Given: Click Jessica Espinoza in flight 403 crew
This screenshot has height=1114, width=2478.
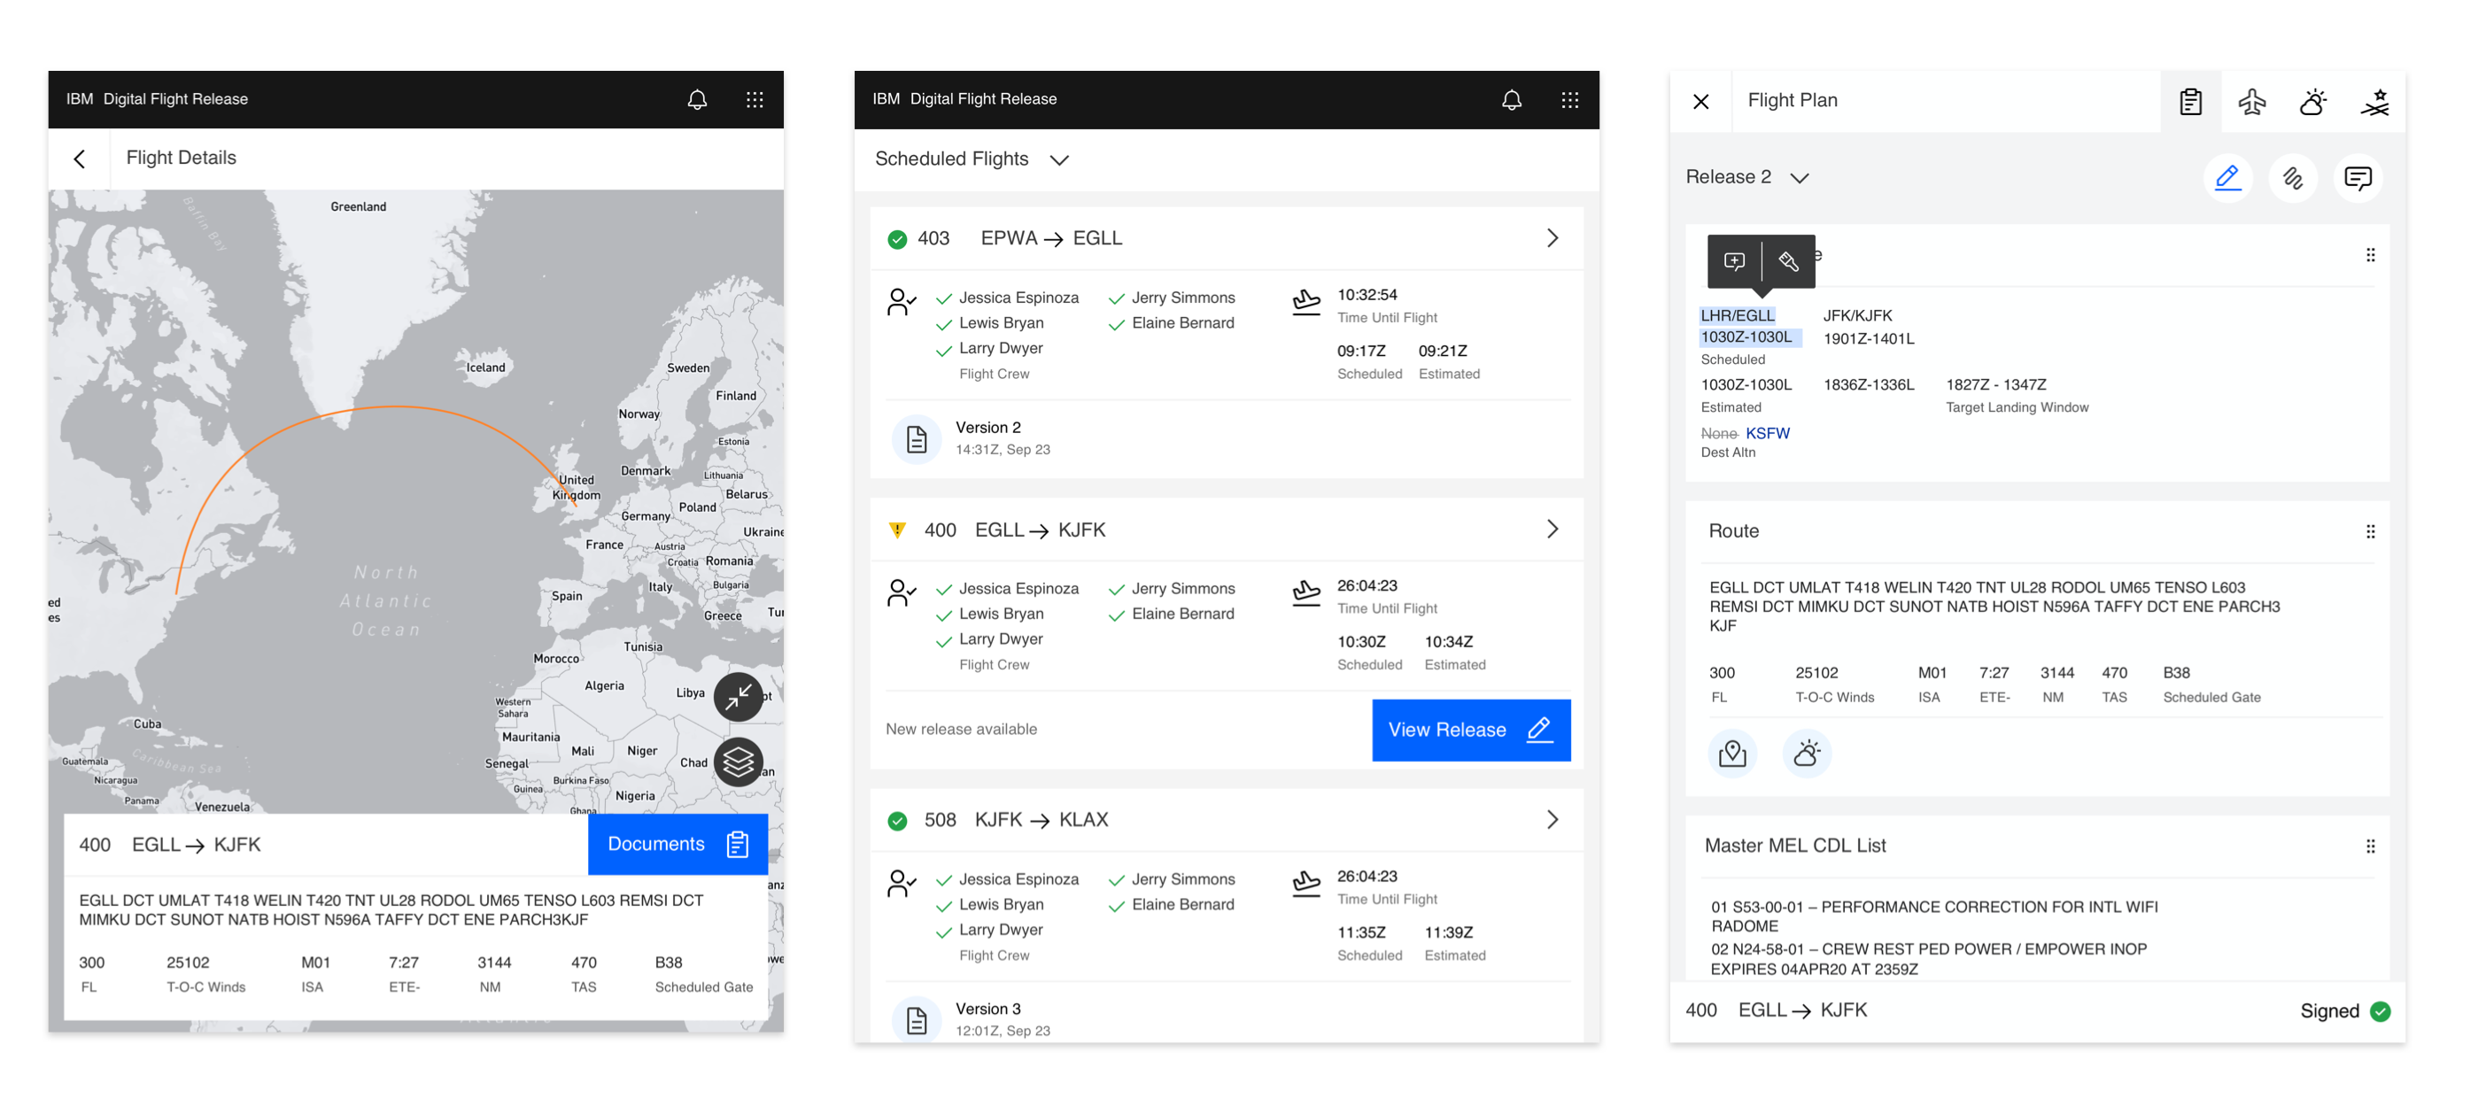Looking at the screenshot, I should (1018, 298).
